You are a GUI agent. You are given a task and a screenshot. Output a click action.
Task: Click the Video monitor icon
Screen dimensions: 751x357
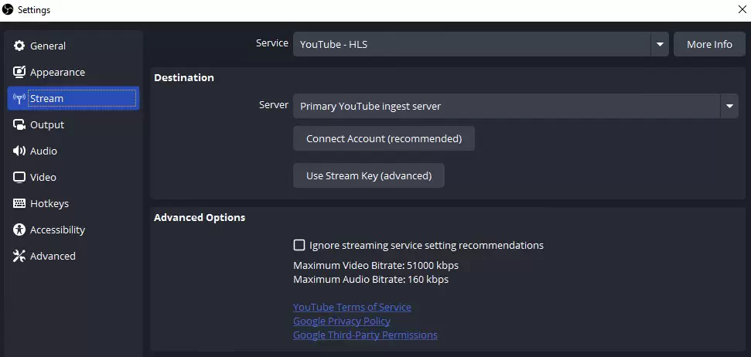click(x=19, y=178)
